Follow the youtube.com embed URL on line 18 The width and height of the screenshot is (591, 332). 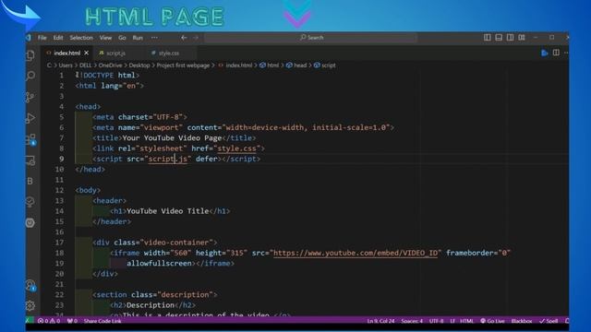pyautogui.click(x=355, y=253)
